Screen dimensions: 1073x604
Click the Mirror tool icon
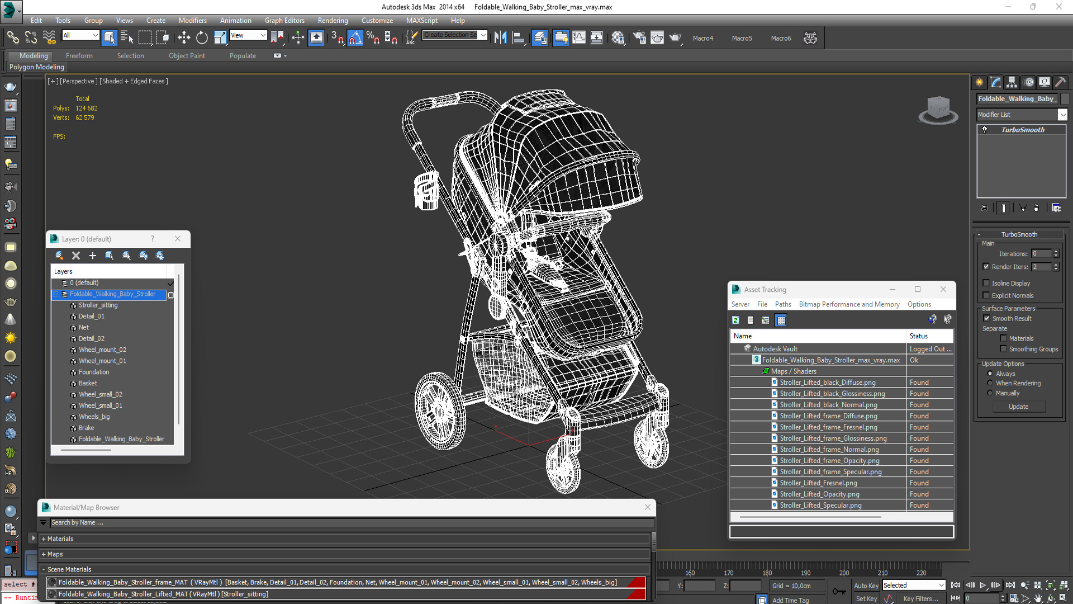(x=500, y=37)
